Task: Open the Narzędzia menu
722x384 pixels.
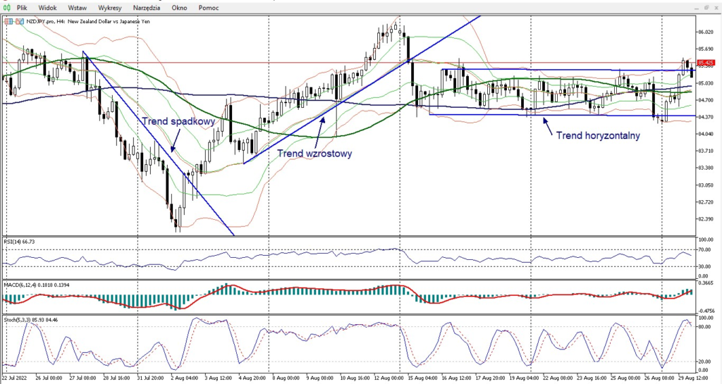Action: tap(146, 8)
